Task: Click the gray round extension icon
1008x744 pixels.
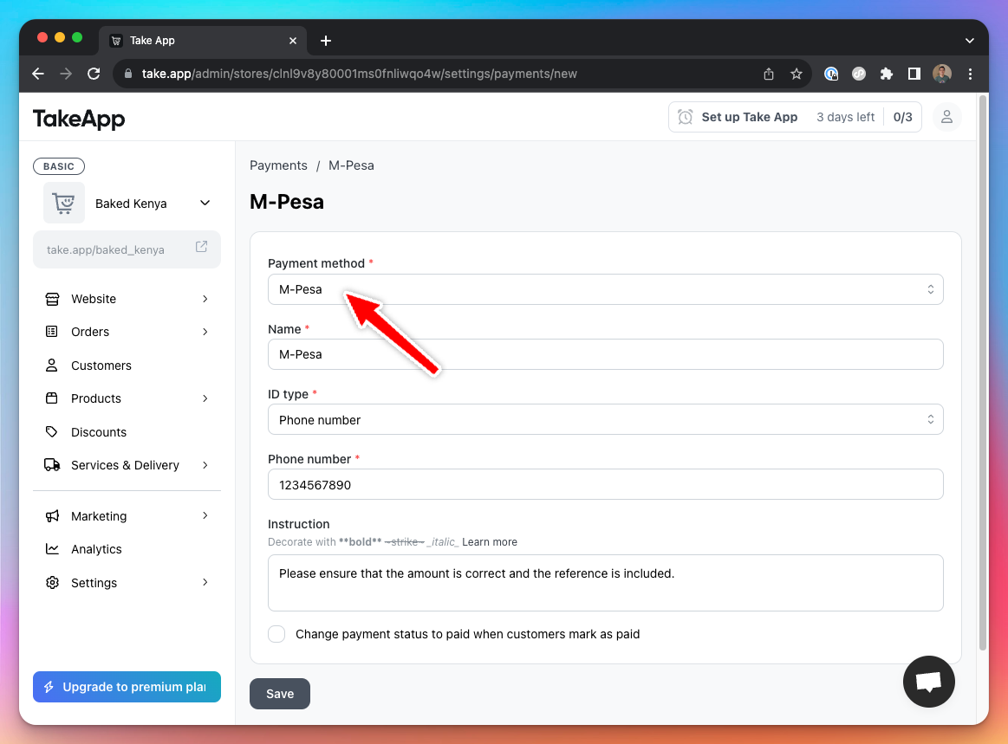Action: pos(859,74)
